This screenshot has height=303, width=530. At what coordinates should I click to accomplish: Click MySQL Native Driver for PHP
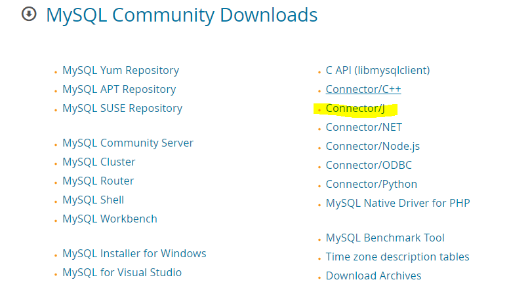coord(397,203)
